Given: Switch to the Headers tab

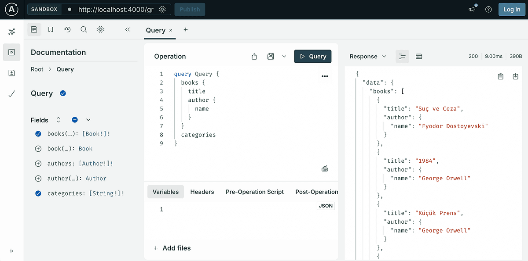Looking at the screenshot, I should pos(202,192).
